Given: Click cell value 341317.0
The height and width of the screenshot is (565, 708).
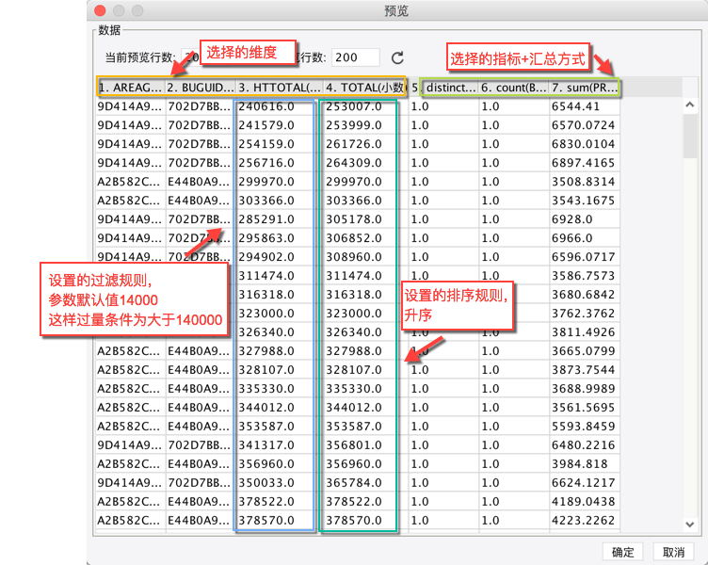Looking at the screenshot, I should [x=266, y=444].
